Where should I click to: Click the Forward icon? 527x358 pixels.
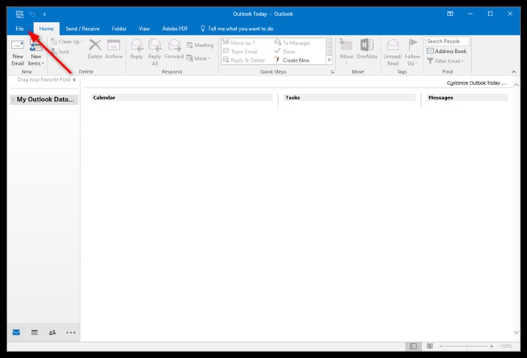point(174,46)
